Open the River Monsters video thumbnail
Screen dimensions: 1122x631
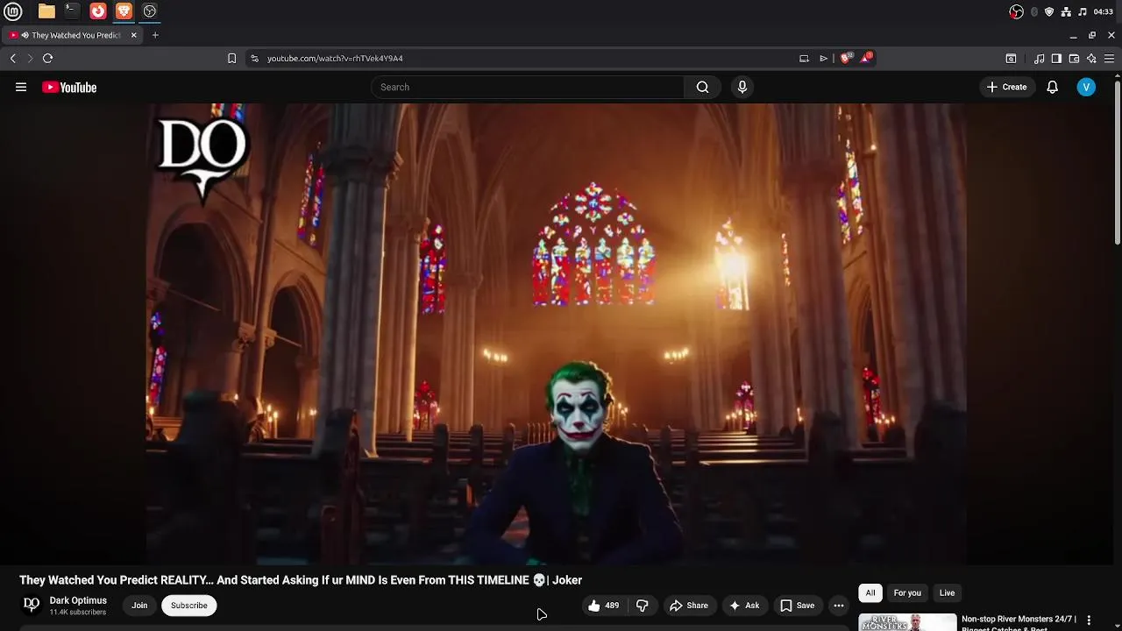907,622
